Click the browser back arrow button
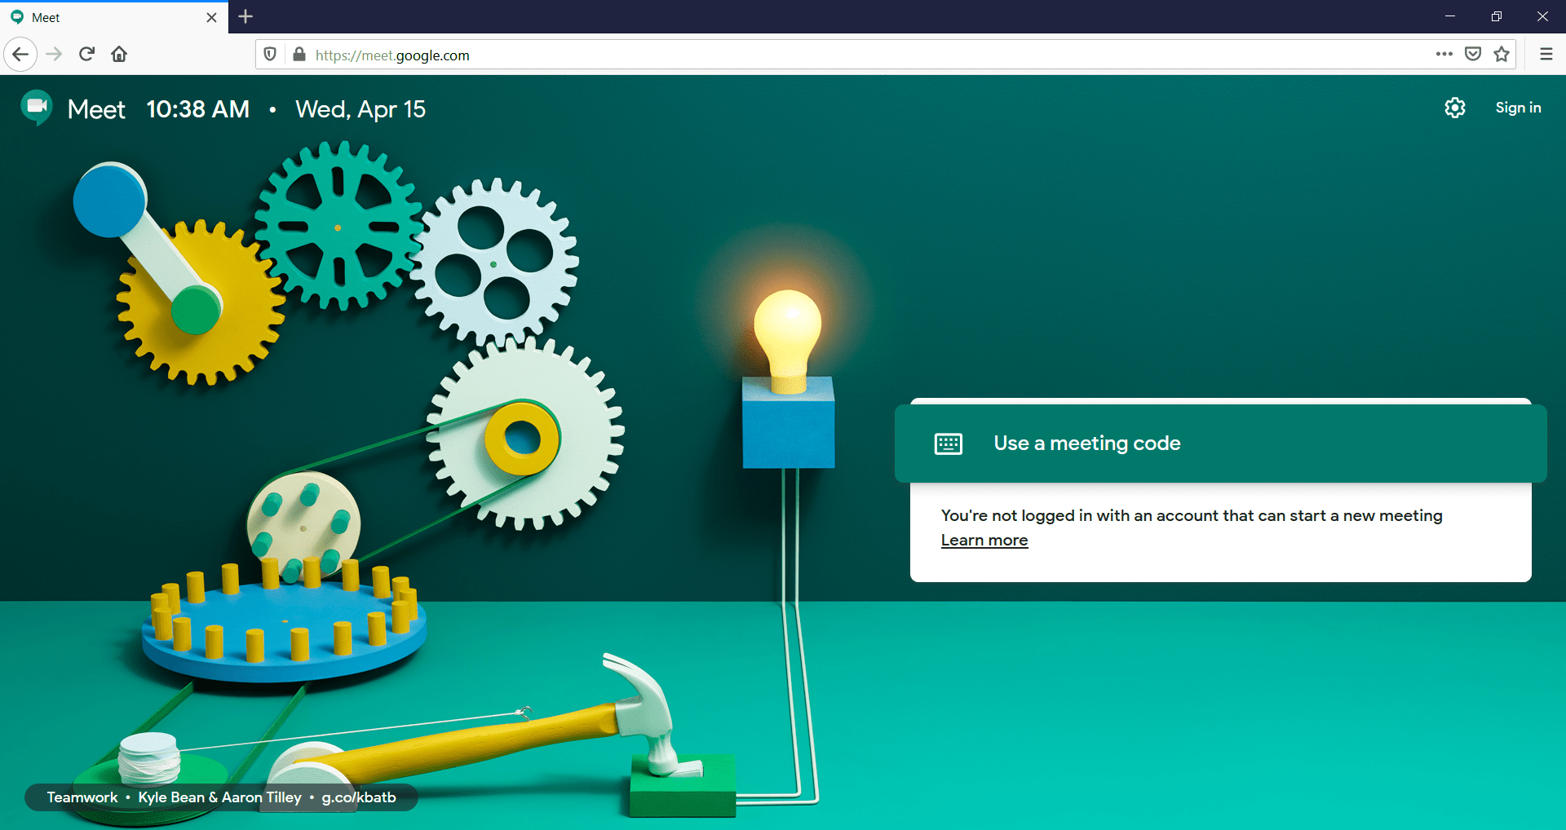Viewport: 1566px width, 830px height. pos(20,55)
